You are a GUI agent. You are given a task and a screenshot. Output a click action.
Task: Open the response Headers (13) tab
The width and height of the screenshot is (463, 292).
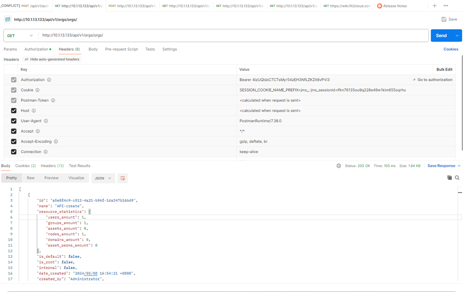point(52,166)
